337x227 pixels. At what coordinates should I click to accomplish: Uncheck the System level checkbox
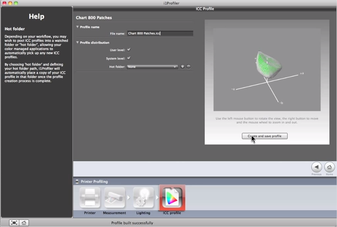click(129, 58)
